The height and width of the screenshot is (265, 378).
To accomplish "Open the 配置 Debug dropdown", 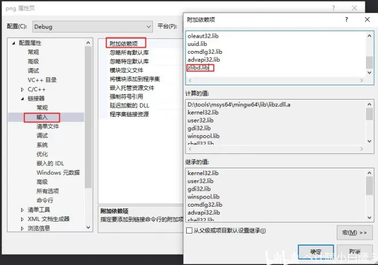I will tap(92, 26).
